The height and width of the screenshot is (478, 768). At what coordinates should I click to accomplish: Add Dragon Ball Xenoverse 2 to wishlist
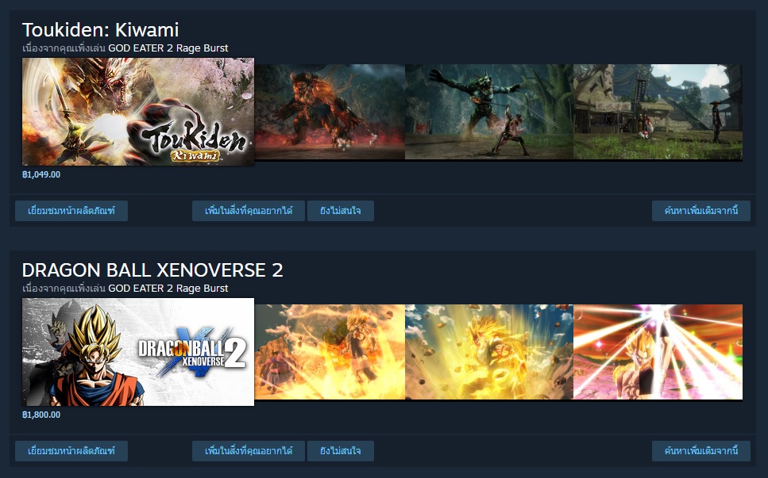pos(249,450)
